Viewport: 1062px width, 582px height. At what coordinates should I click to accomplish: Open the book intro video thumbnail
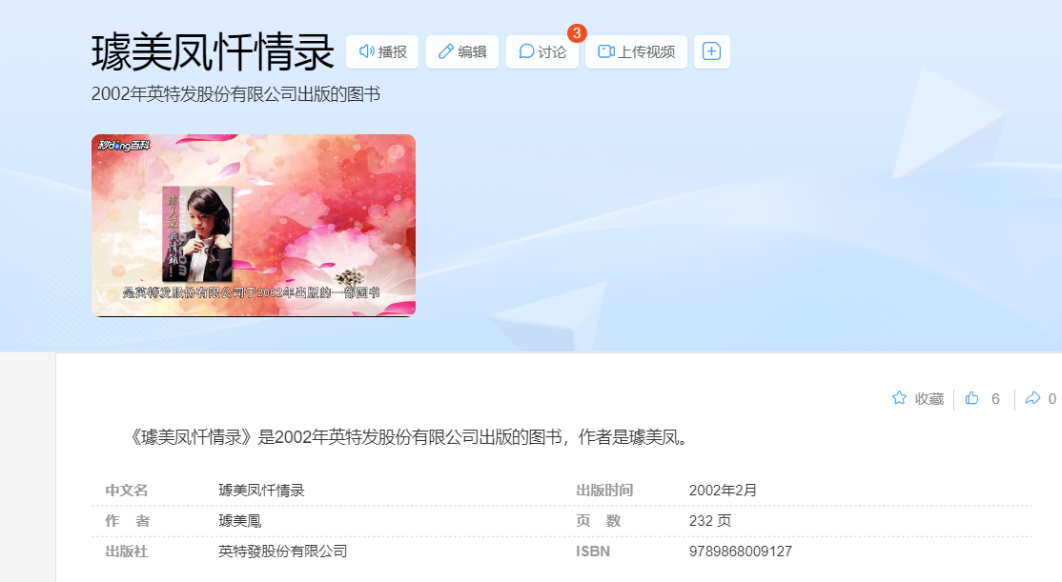click(x=254, y=226)
